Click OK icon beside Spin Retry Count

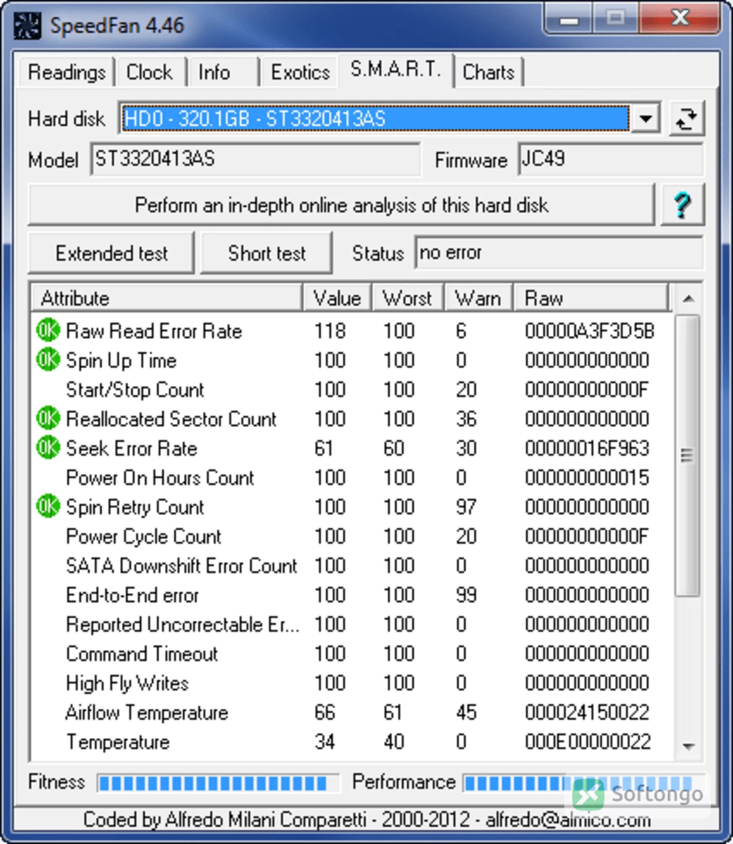pyautogui.click(x=48, y=506)
